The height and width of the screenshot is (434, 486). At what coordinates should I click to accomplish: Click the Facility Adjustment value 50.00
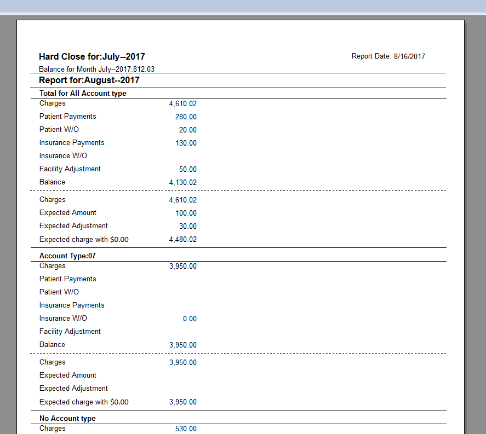pos(187,170)
